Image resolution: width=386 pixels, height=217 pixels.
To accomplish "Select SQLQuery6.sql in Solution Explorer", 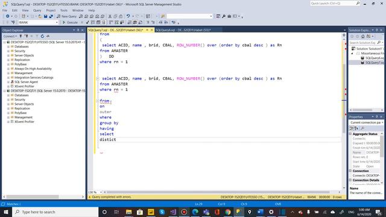I will [375, 58].
